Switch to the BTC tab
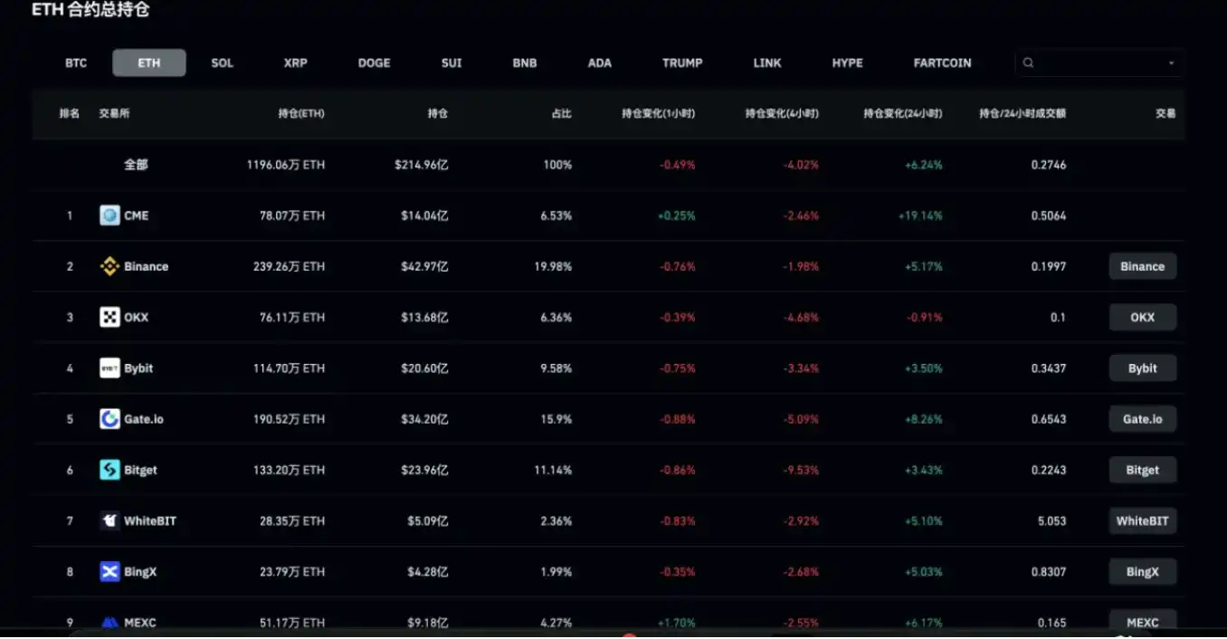 click(76, 63)
